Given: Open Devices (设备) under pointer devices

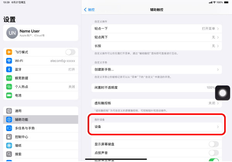Looking at the screenshot, I should pos(157,127).
